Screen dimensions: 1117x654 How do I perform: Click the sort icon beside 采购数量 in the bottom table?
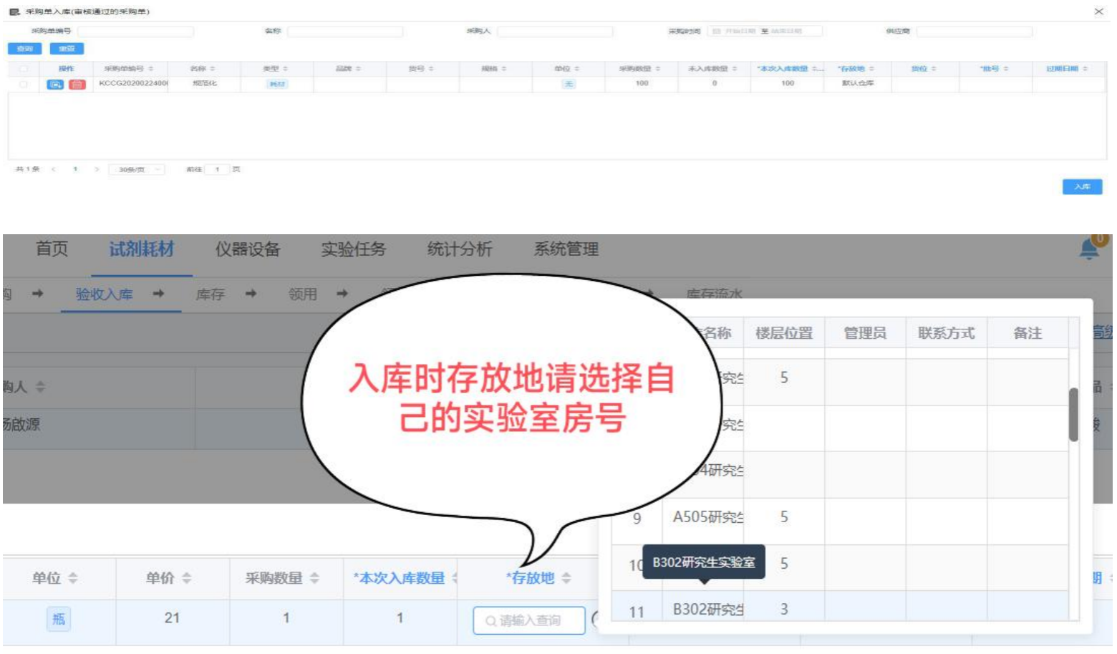(315, 578)
